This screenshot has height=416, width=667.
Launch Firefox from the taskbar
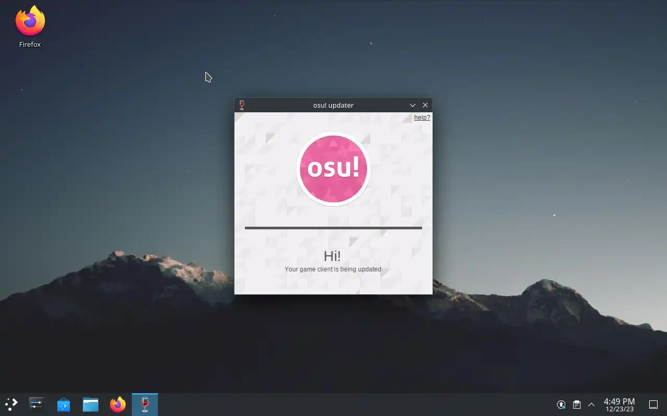coord(118,405)
